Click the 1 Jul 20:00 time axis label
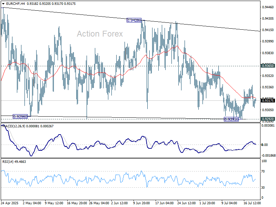The height and width of the screenshot is (207, 276). point(207,203)
